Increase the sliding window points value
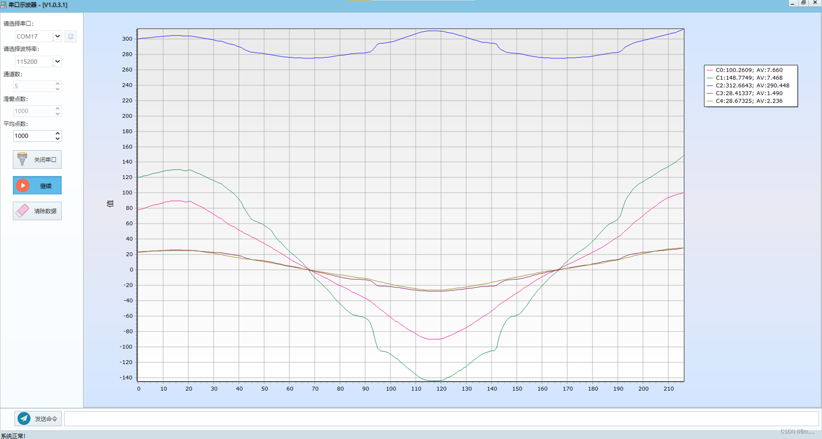 (58, 108)
